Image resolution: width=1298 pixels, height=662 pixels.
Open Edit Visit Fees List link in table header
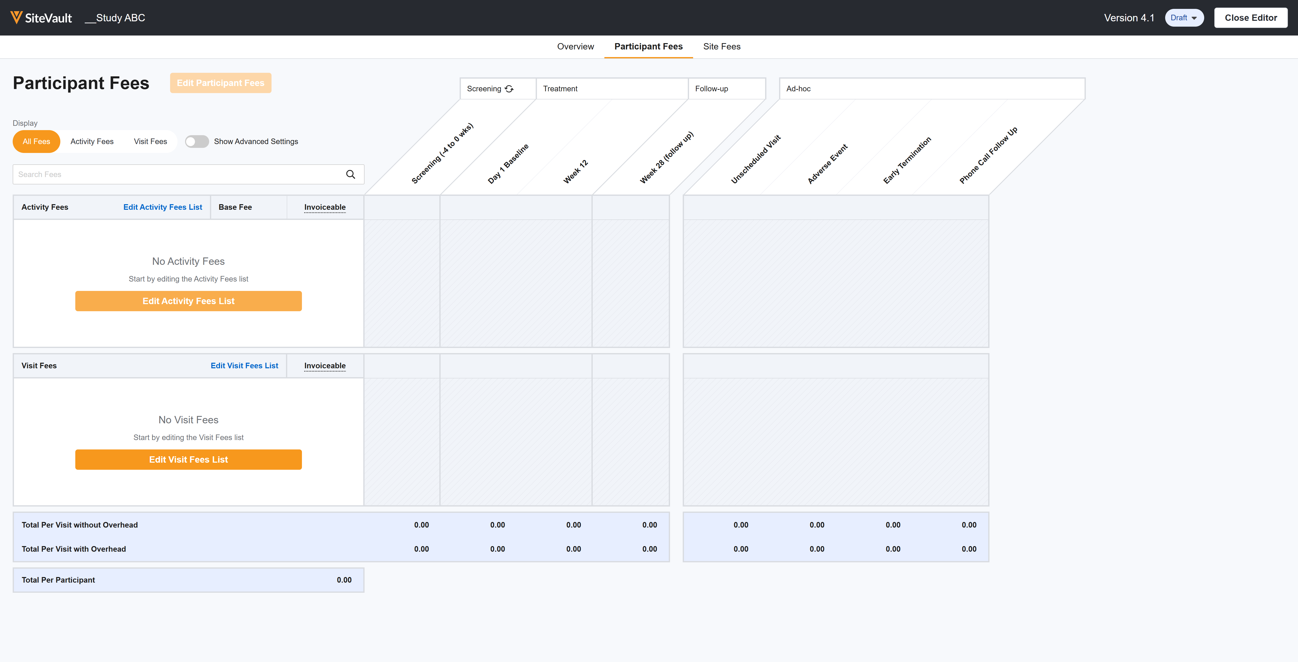click(x=244, y=365)
